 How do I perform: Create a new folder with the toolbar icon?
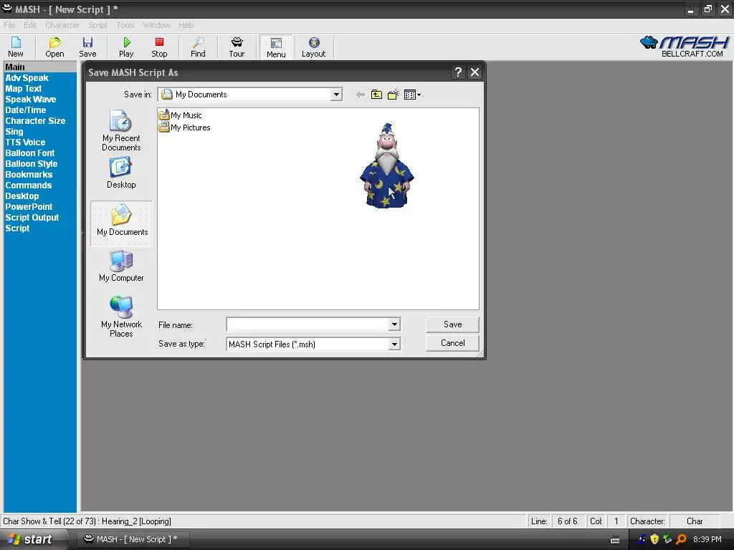pyautogui.click(x=394, y=95)
